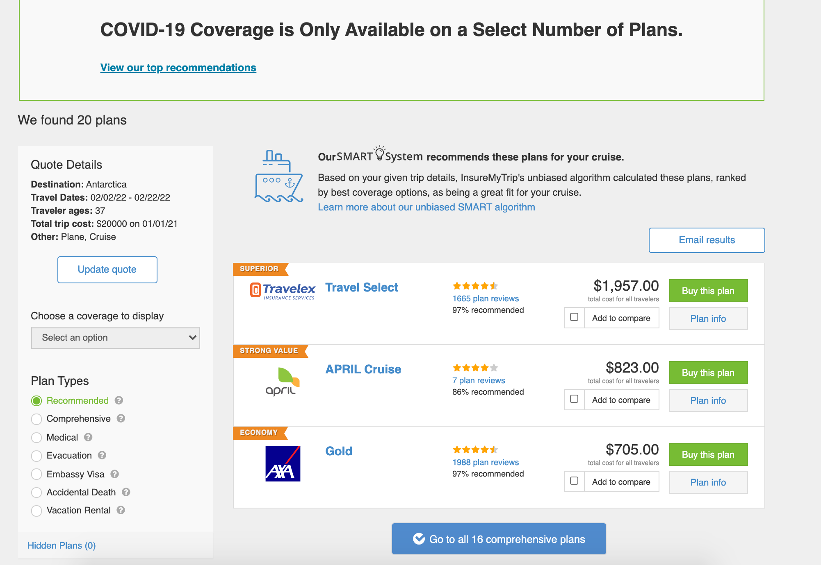Check Add to compare for Travel Select
Screen dimensions: 821x565
[x=574, y=318]
